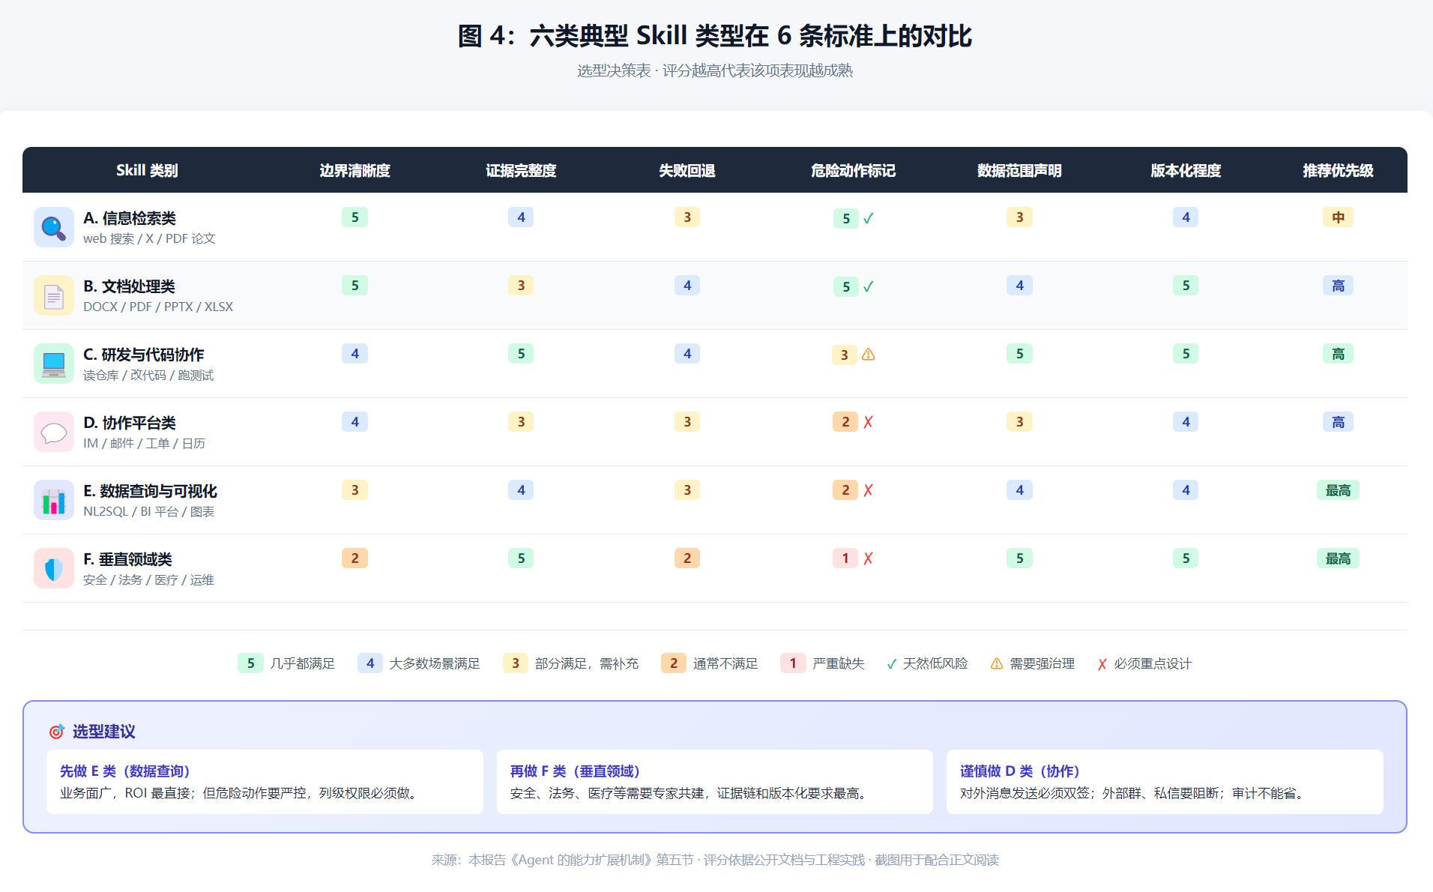This screenshot has height=892, width=1433.
Task: Click the Skill 类别 column header
Action: tap(147, 170)
